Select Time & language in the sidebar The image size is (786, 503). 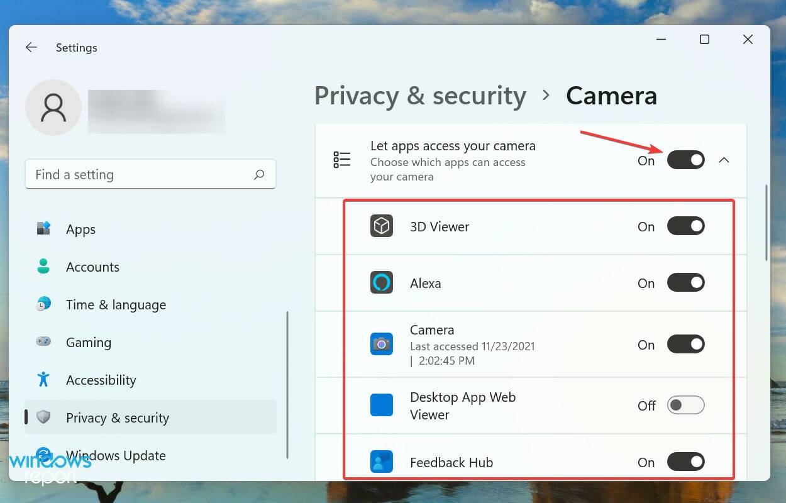coord(115,304)
